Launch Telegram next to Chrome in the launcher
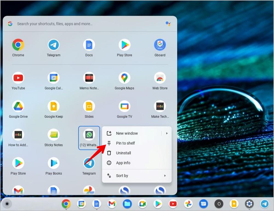 [54, 45]
